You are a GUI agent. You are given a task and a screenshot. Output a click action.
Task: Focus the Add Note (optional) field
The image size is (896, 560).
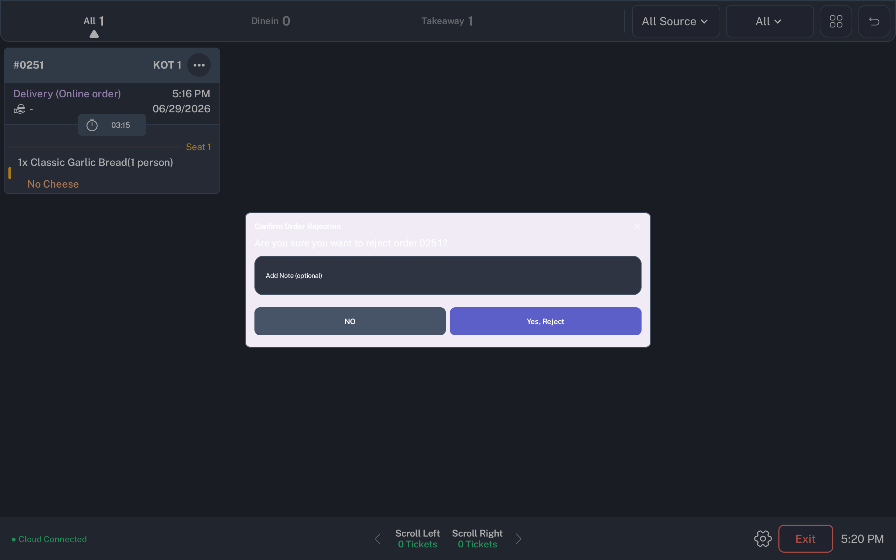point(448,275)
